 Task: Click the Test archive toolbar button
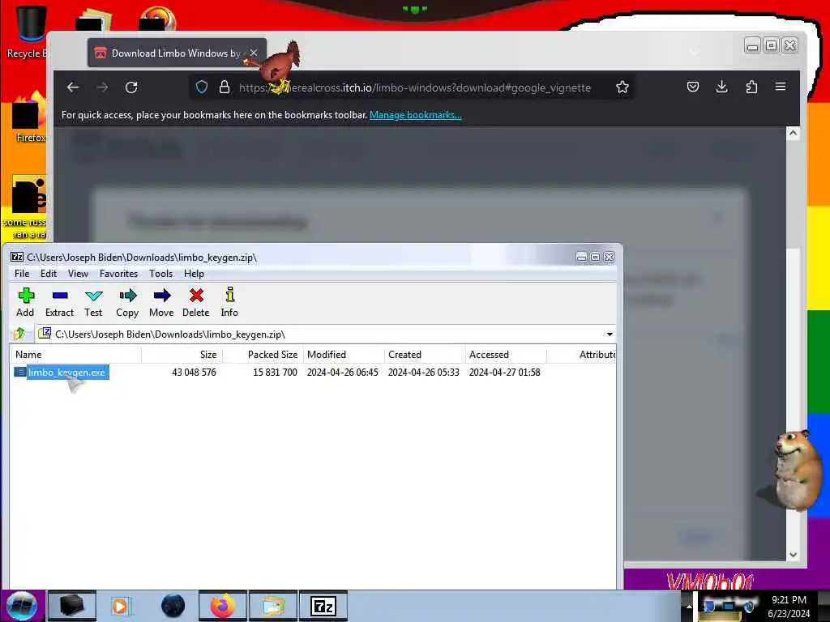(93, 302)
